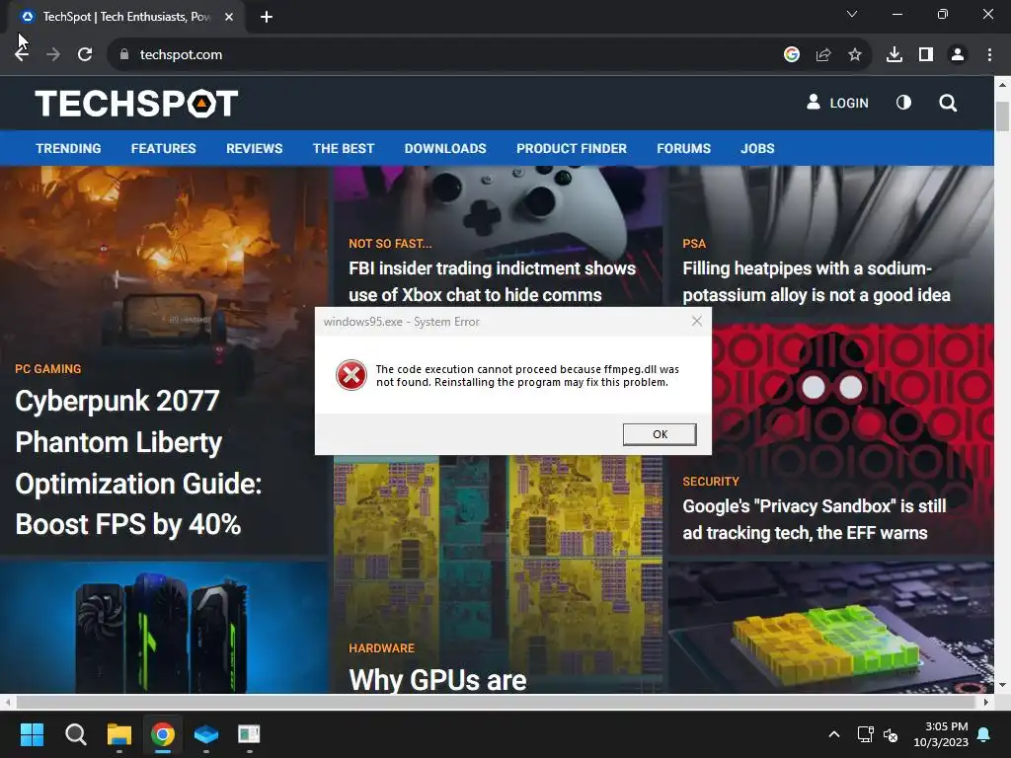The image size is (1011, 758).
Task: Click the browser back arrow
Action: (x=22, y=55)
